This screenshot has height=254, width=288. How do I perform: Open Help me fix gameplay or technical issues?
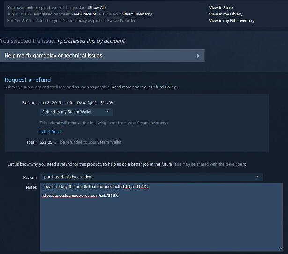[x=102, y=55]
